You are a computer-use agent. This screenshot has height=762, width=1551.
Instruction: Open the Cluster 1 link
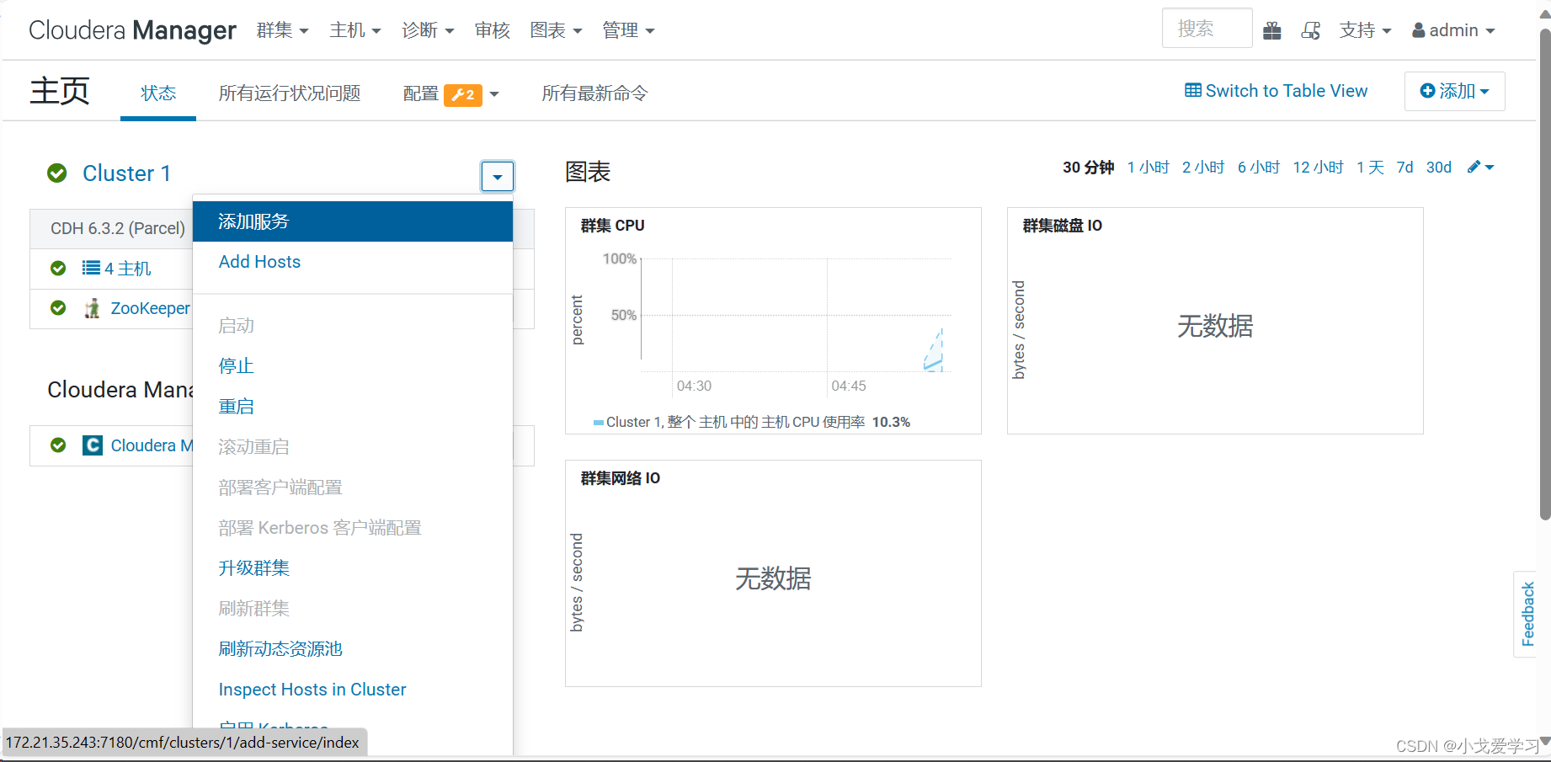click(x=127, y=173)
